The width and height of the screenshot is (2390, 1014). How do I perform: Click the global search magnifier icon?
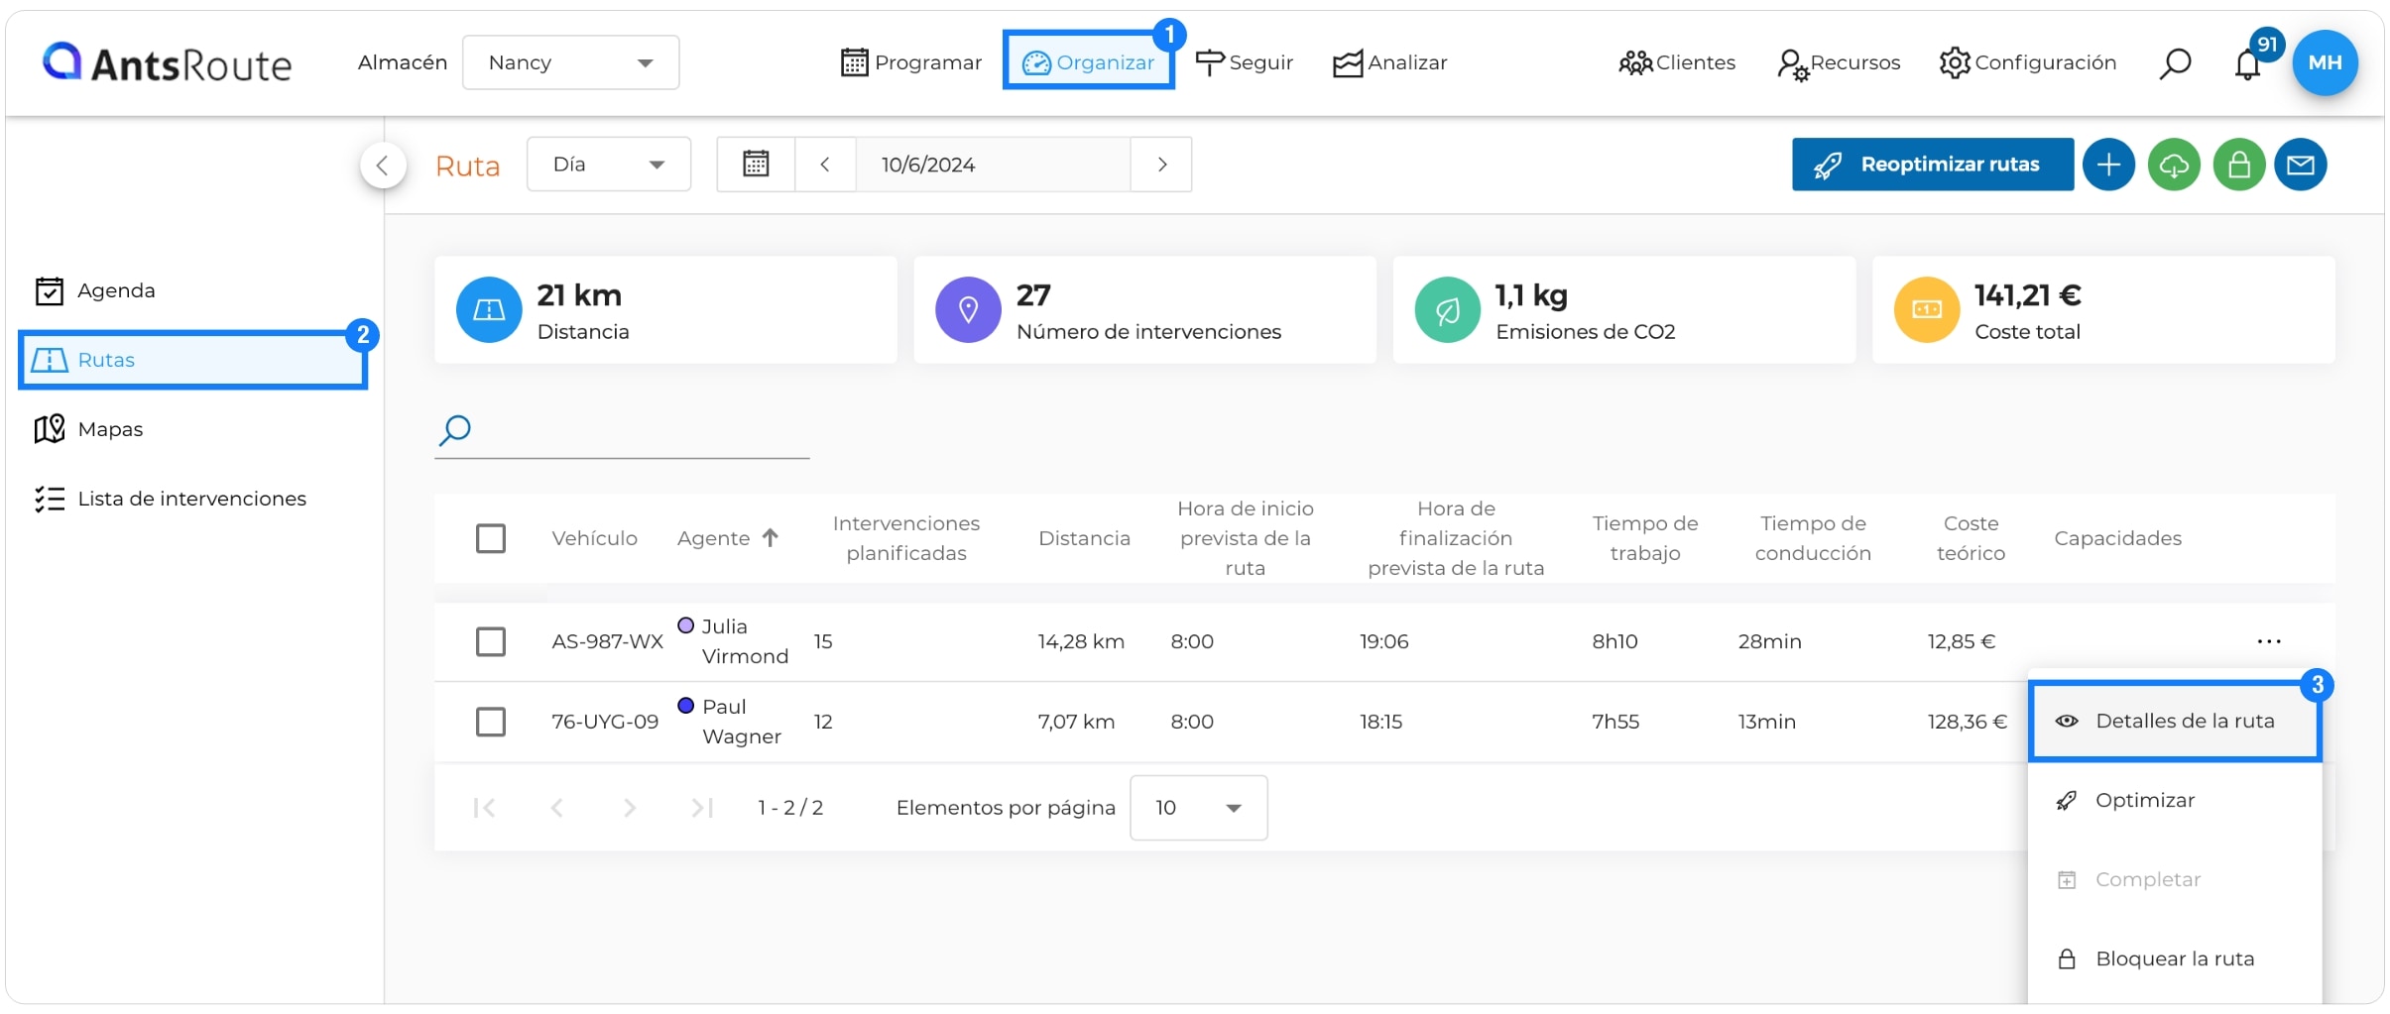coord(2175,63)
